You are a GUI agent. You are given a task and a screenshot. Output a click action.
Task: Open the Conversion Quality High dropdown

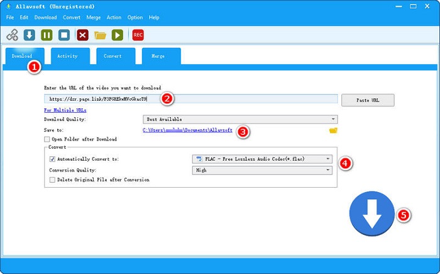click(x=262, y=170)
